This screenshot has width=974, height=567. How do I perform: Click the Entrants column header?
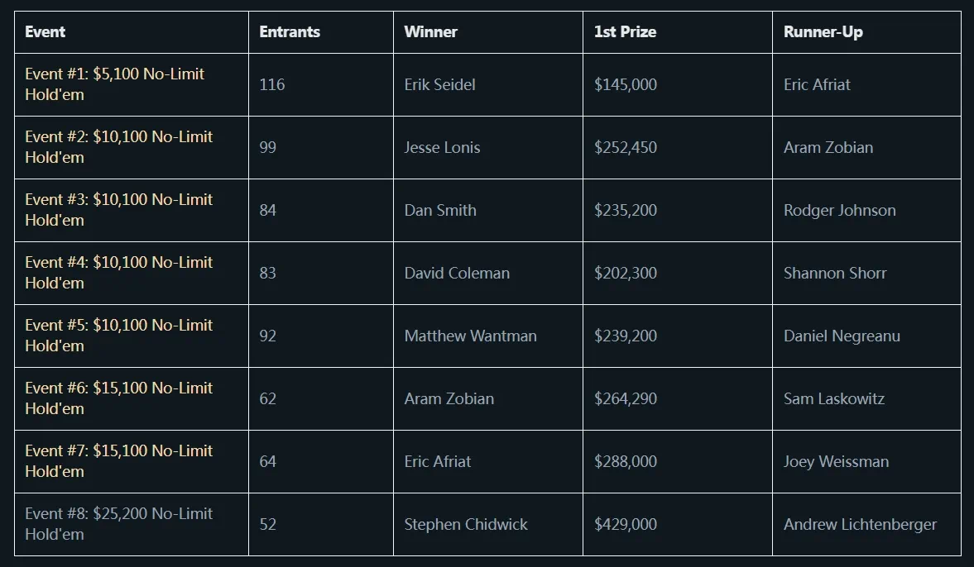coord(290,32)
